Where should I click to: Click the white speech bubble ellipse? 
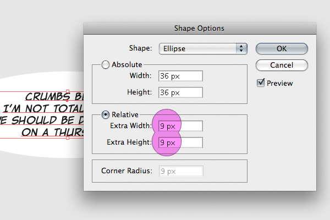tap(44, 147)
